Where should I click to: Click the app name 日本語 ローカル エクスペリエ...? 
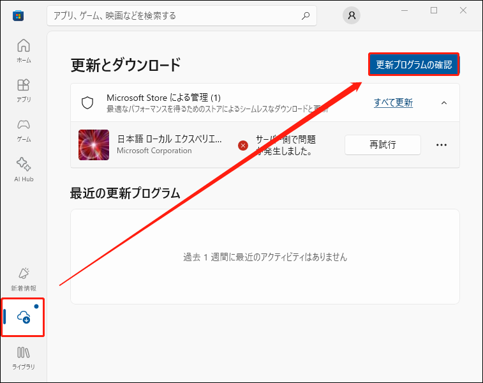[x=170, y=139]
